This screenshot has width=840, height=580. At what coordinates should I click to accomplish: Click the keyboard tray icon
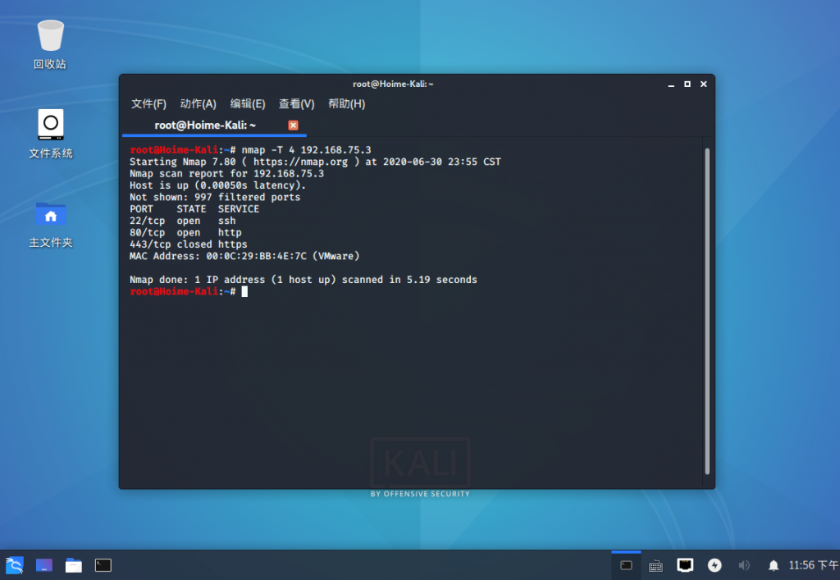point(655,565)
